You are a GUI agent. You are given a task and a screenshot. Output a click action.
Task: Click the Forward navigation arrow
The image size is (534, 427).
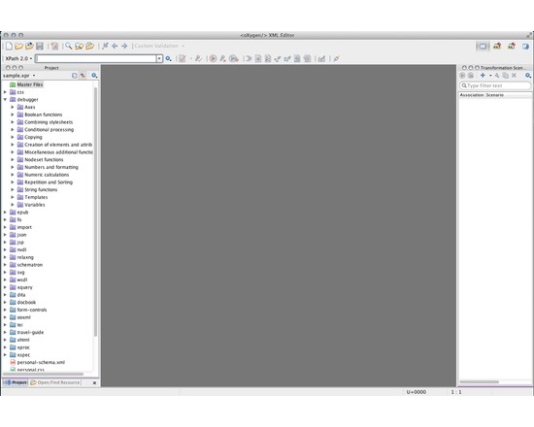coord(124,46)
